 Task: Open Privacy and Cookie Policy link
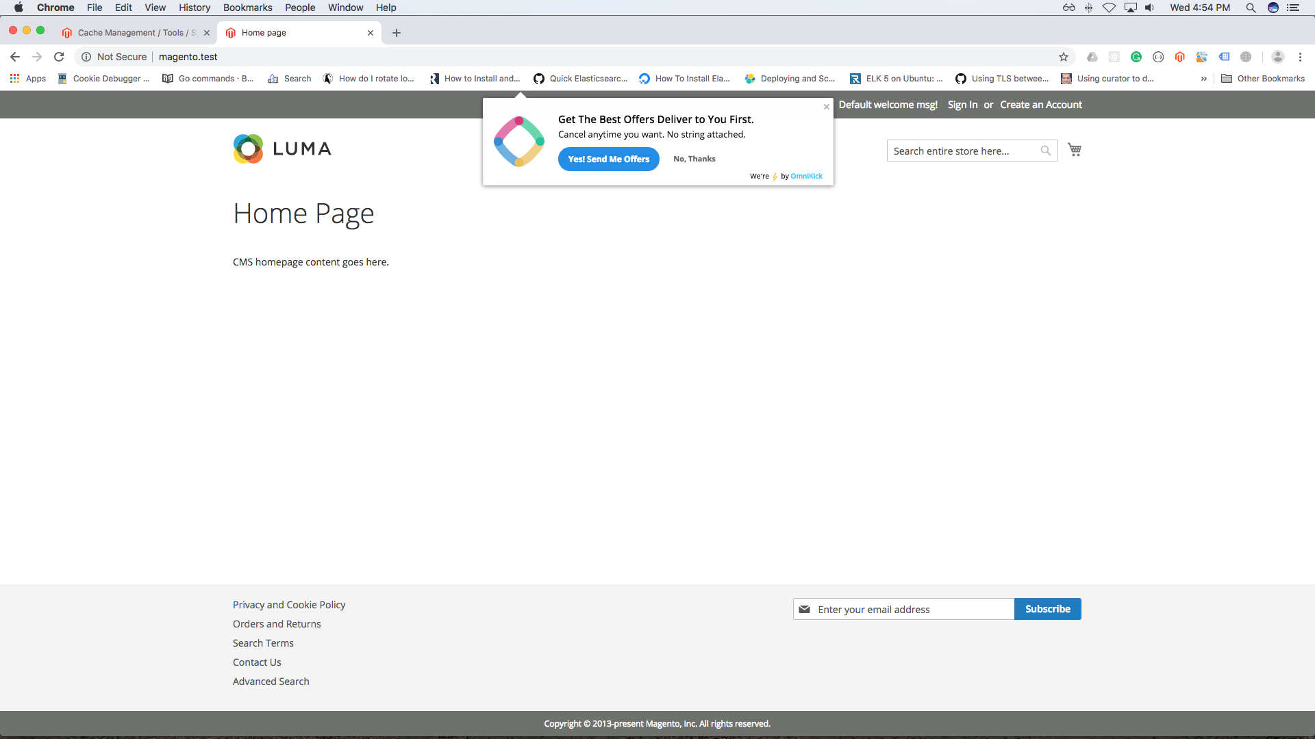tap(288, 605)
